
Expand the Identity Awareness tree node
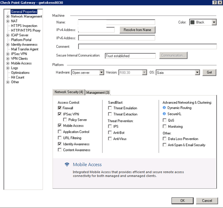(x=8, y=45)
